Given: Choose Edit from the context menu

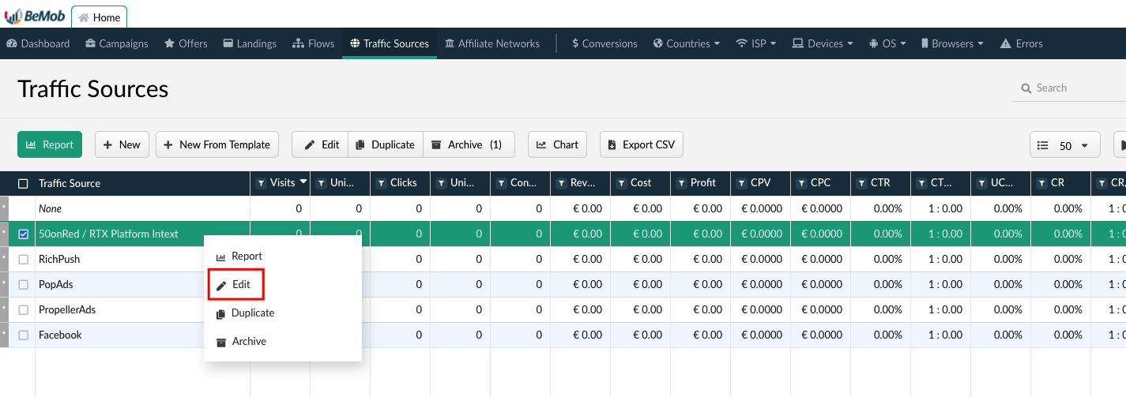Looking at the screenshot, I should click(283, 285).
